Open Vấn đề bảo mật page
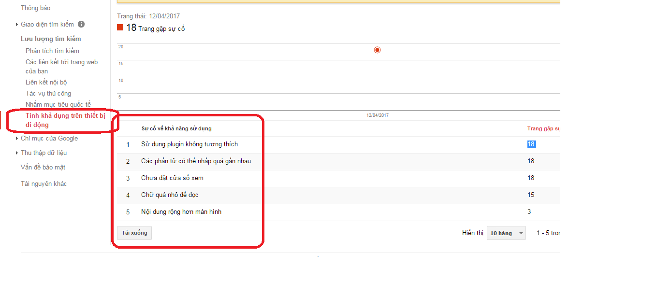 pos(43,168)
